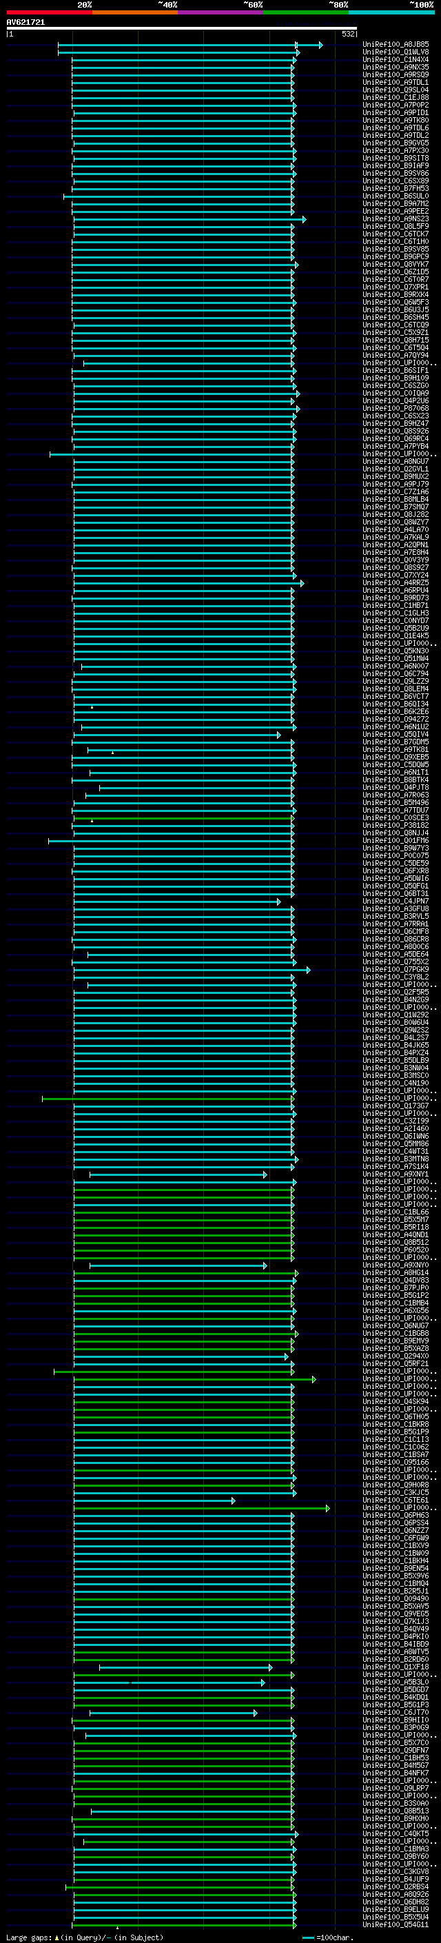Click the =100char. scale legend
This screenshot has width=441, height=1943.
(328, 1937)
